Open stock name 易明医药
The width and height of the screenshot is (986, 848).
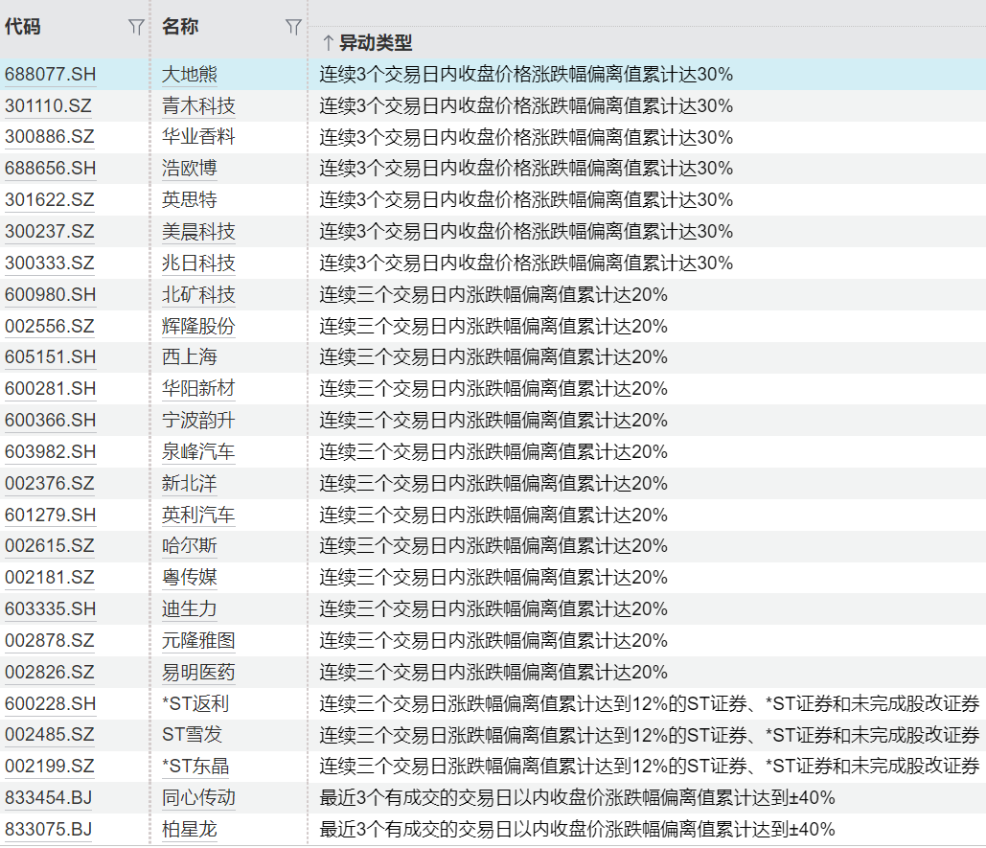198,672
